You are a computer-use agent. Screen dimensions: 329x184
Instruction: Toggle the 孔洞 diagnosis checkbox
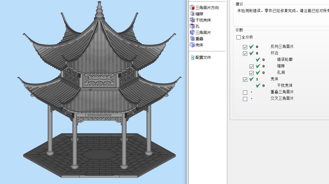click(252, 73)
